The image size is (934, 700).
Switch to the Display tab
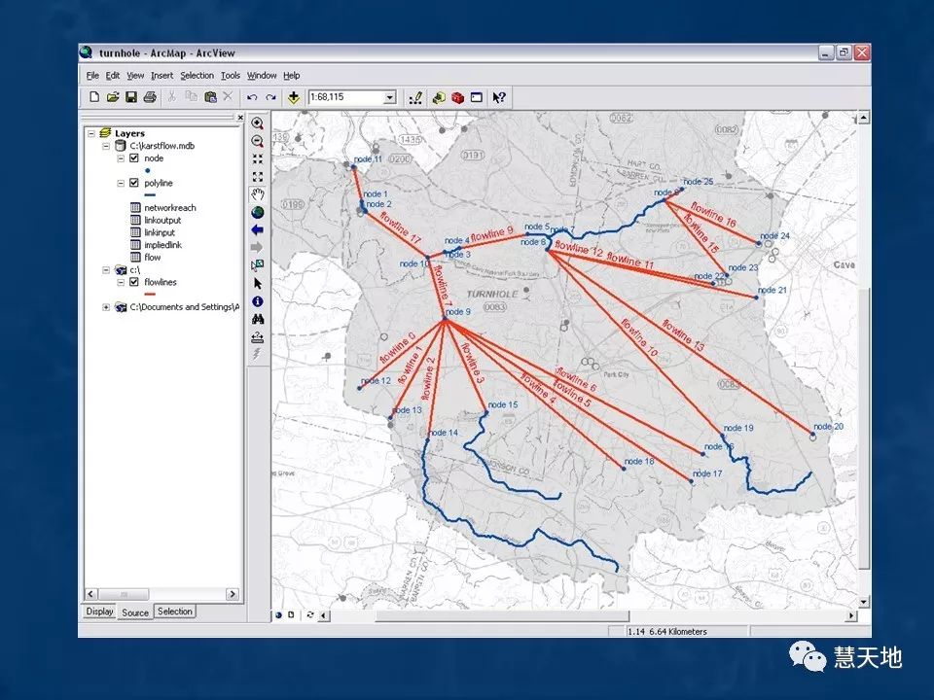point(99,612)
